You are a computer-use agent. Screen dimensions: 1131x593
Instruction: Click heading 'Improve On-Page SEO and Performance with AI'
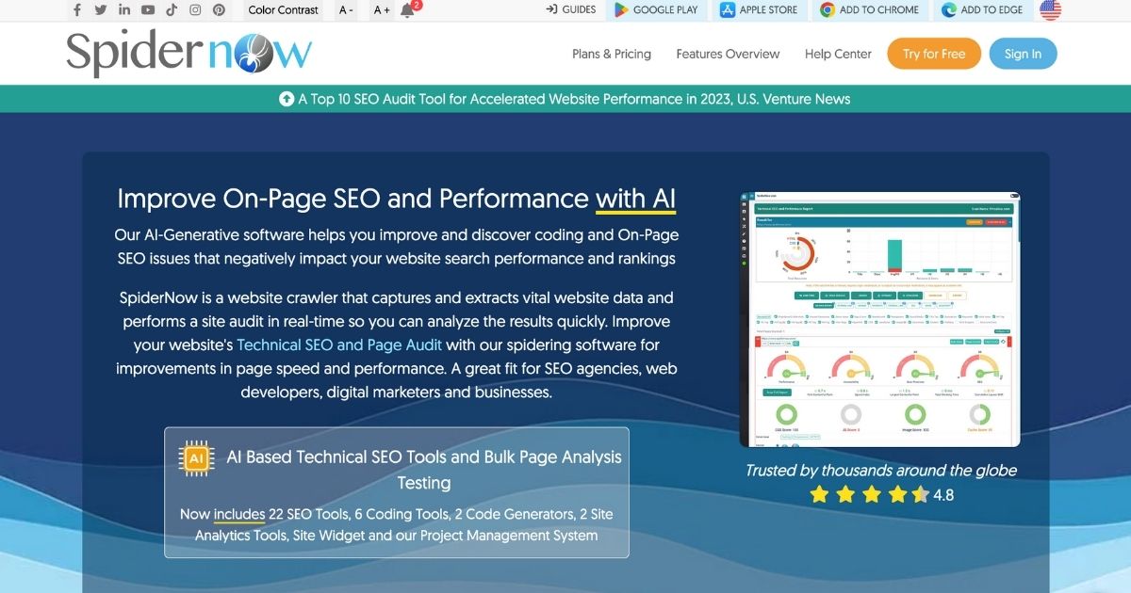396,199
